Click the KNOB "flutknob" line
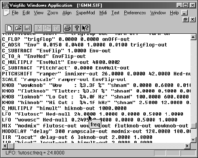This screenshot has height=158, width=198. 96,91
